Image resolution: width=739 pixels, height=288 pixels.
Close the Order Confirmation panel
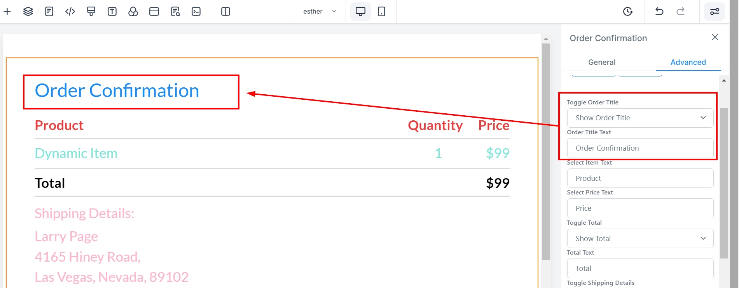[715, 37]
